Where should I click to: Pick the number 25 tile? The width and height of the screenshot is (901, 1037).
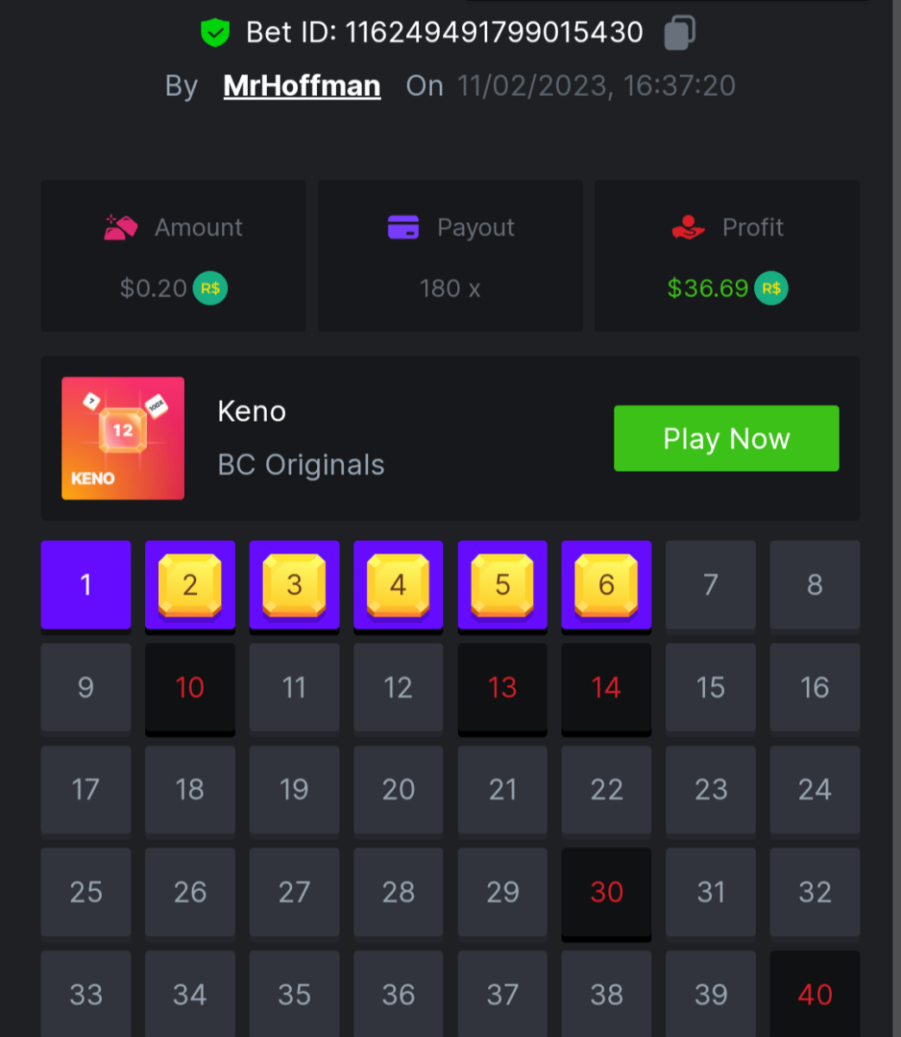(86, 893)
